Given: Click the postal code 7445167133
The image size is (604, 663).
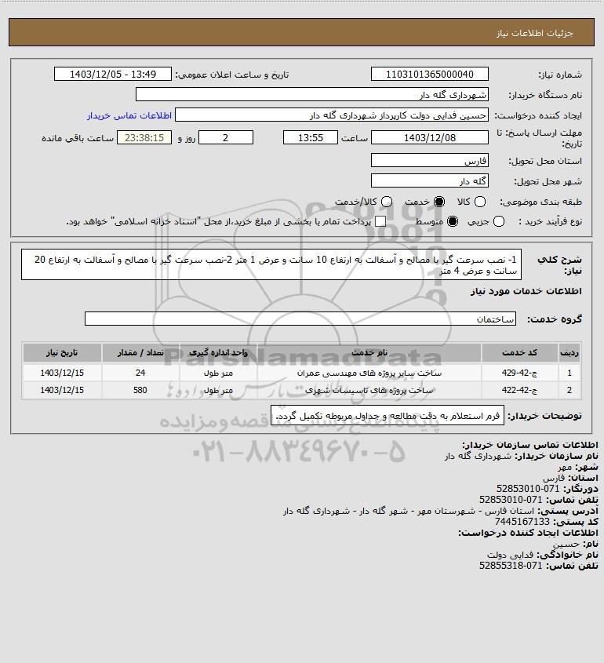Looking at the screenshot, I should pyautogui.click(x=522, y=522).
